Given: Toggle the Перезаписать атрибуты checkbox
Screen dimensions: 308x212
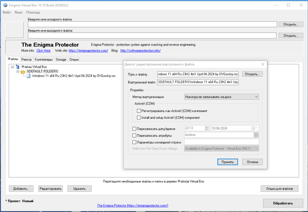Looking at the screenshot, I should [x=135, y=135].
